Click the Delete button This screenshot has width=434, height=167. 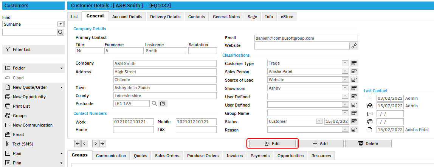point(368,144)
